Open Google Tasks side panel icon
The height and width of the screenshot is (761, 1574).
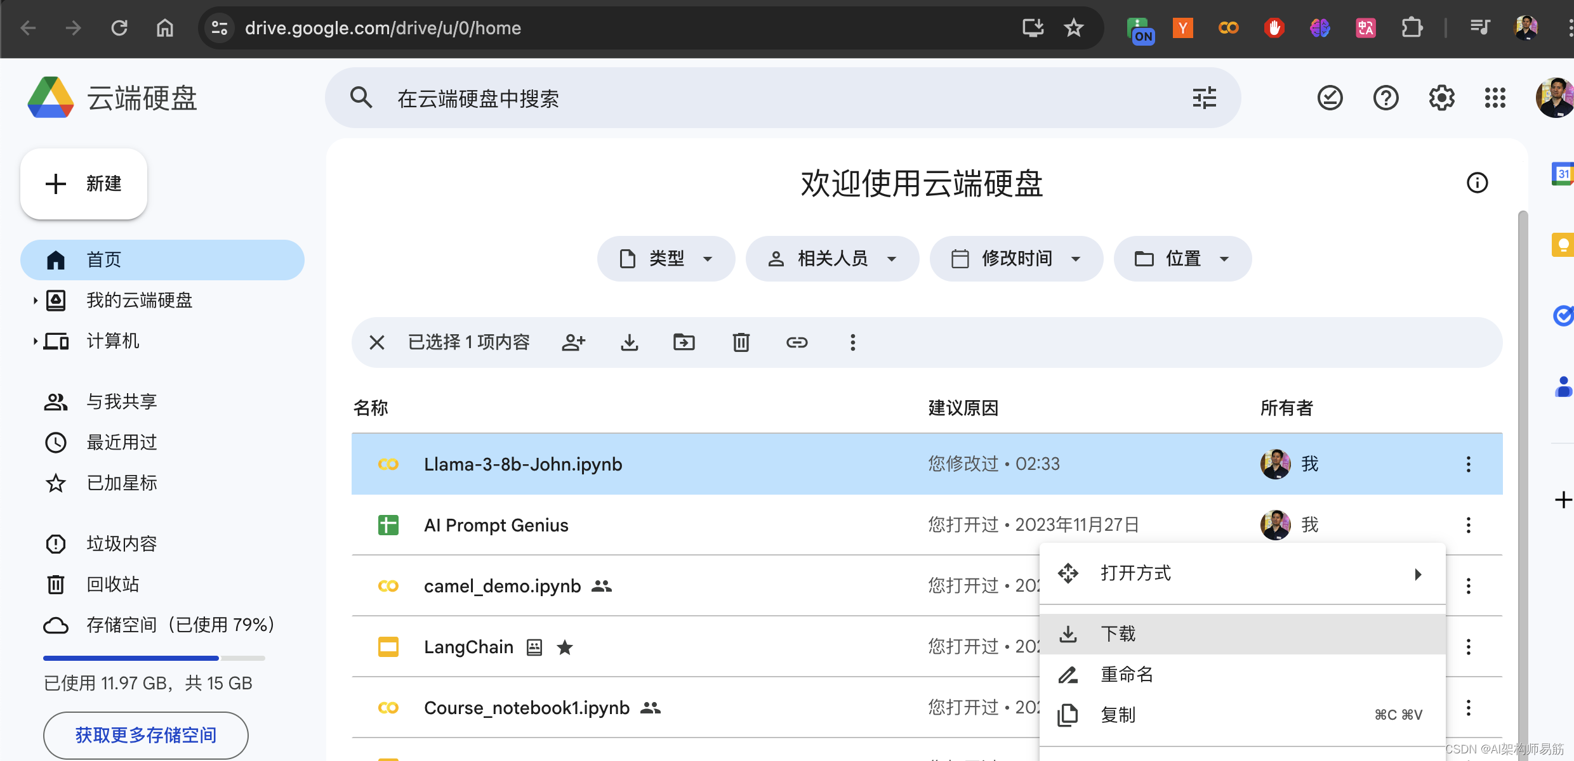pyautogui.click(x=1563, y=315)
